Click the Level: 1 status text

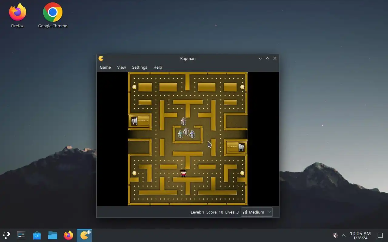[197, 212]
